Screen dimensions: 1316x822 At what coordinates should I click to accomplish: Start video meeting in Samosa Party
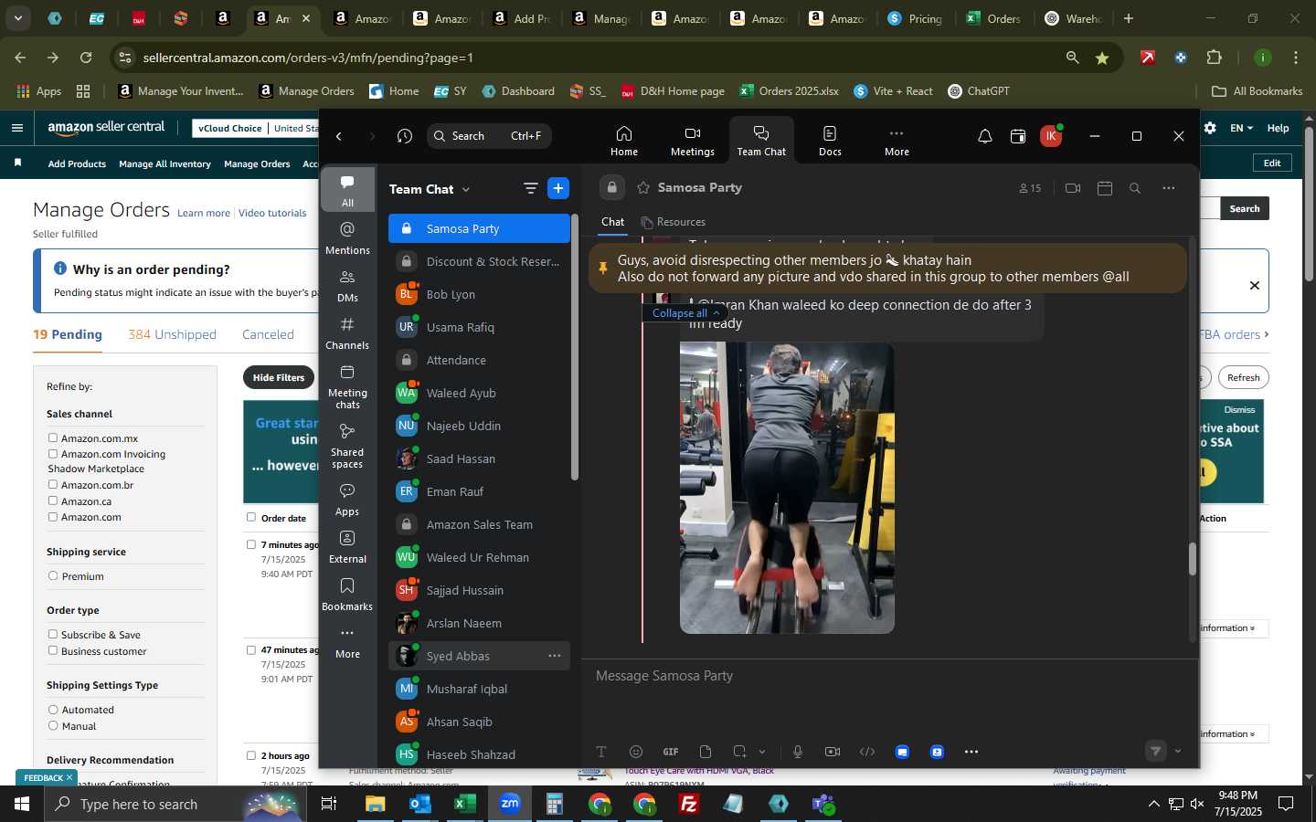[1073, 188]
